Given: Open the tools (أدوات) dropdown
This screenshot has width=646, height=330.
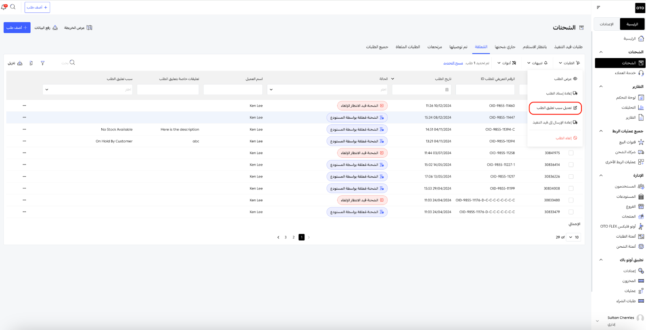Looking at the screenshot, I should tap(507, 63).
